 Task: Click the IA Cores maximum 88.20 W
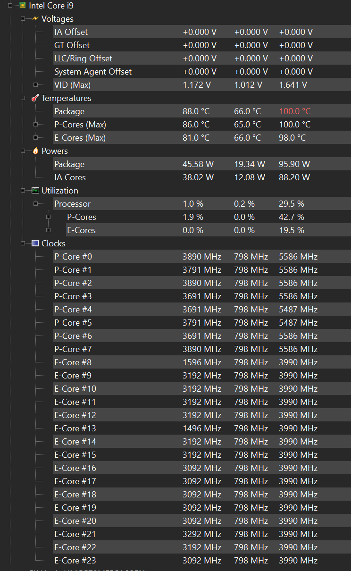point(294,177)
